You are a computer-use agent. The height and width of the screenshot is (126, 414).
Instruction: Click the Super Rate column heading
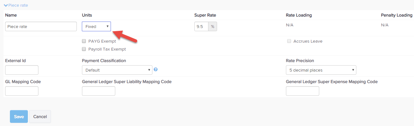coord(205,15)
